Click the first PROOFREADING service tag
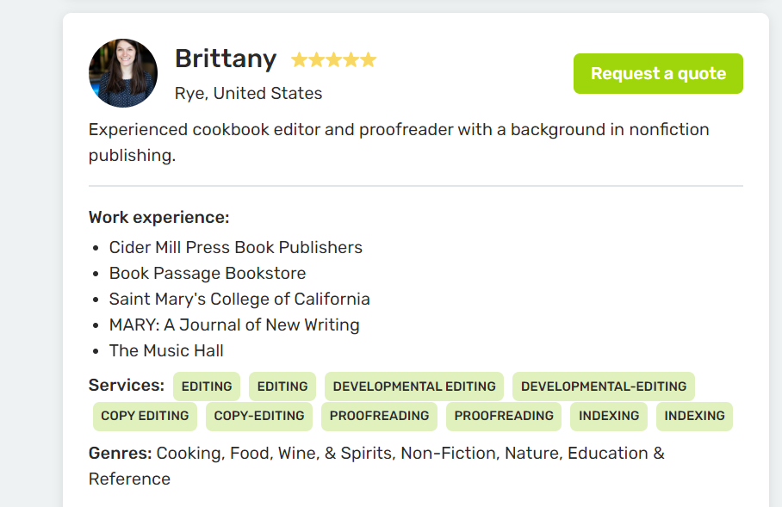 point(379,416)
